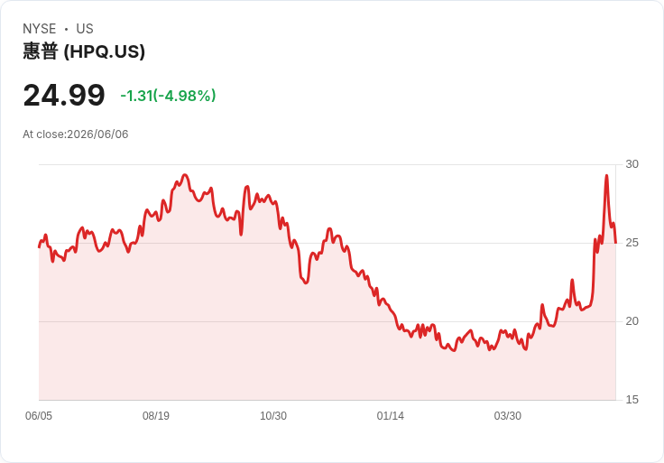Image resolution: width=664 pixels, height=463 pixels.
Task: Click the chart's last data point at right edge
Action: 615,243
